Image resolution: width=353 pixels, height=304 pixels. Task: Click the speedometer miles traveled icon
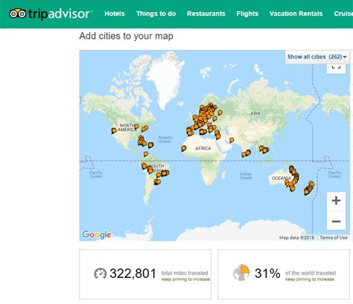tap(100, 273)
